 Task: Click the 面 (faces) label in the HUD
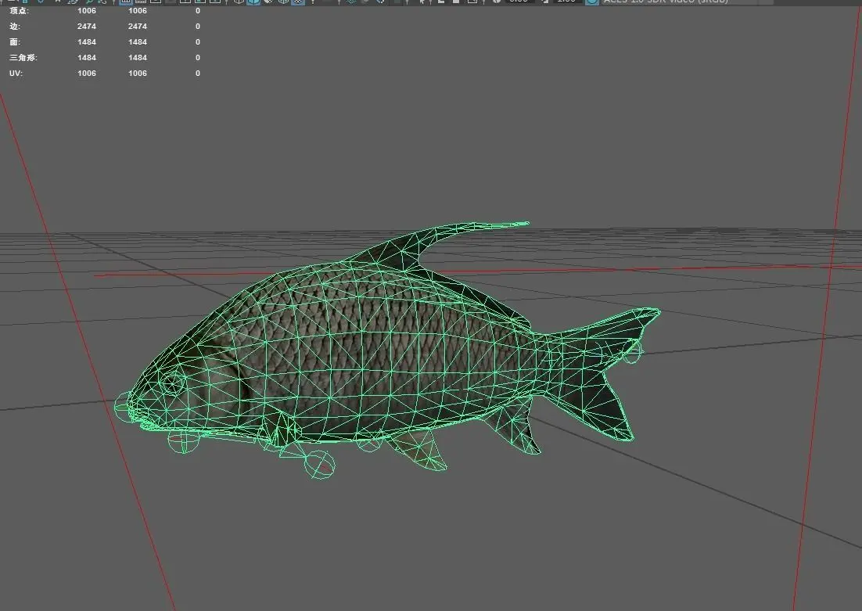tap(14, 41)
